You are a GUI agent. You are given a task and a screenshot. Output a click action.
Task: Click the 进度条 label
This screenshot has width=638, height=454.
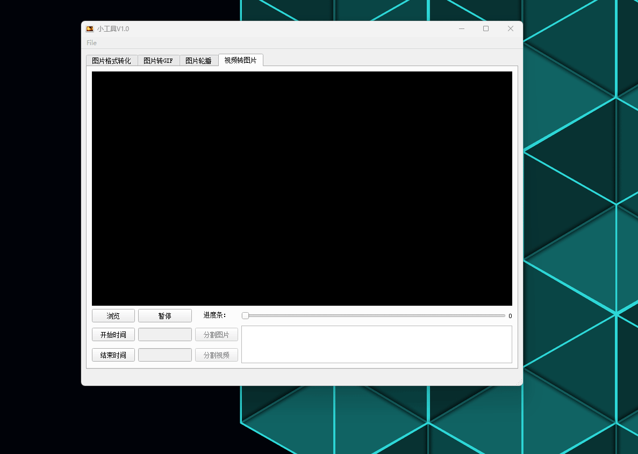click(x=214, y=315)
